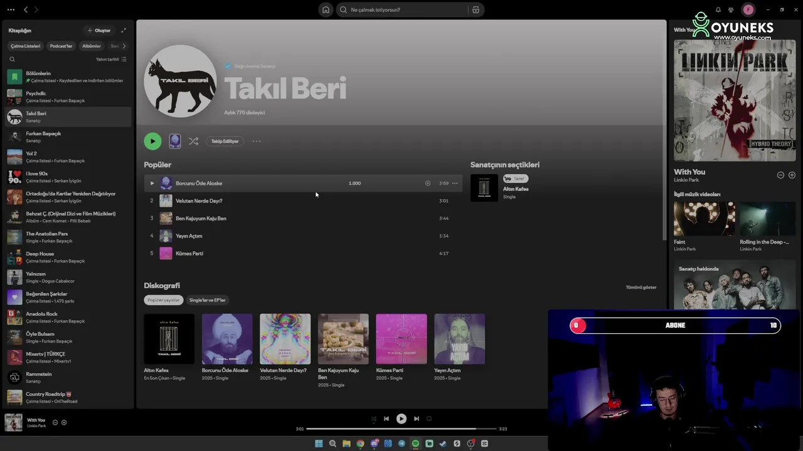Remove With You in now-playing side panel
Viewport: 803px width, 451px height.
click(x=780, y=175)
